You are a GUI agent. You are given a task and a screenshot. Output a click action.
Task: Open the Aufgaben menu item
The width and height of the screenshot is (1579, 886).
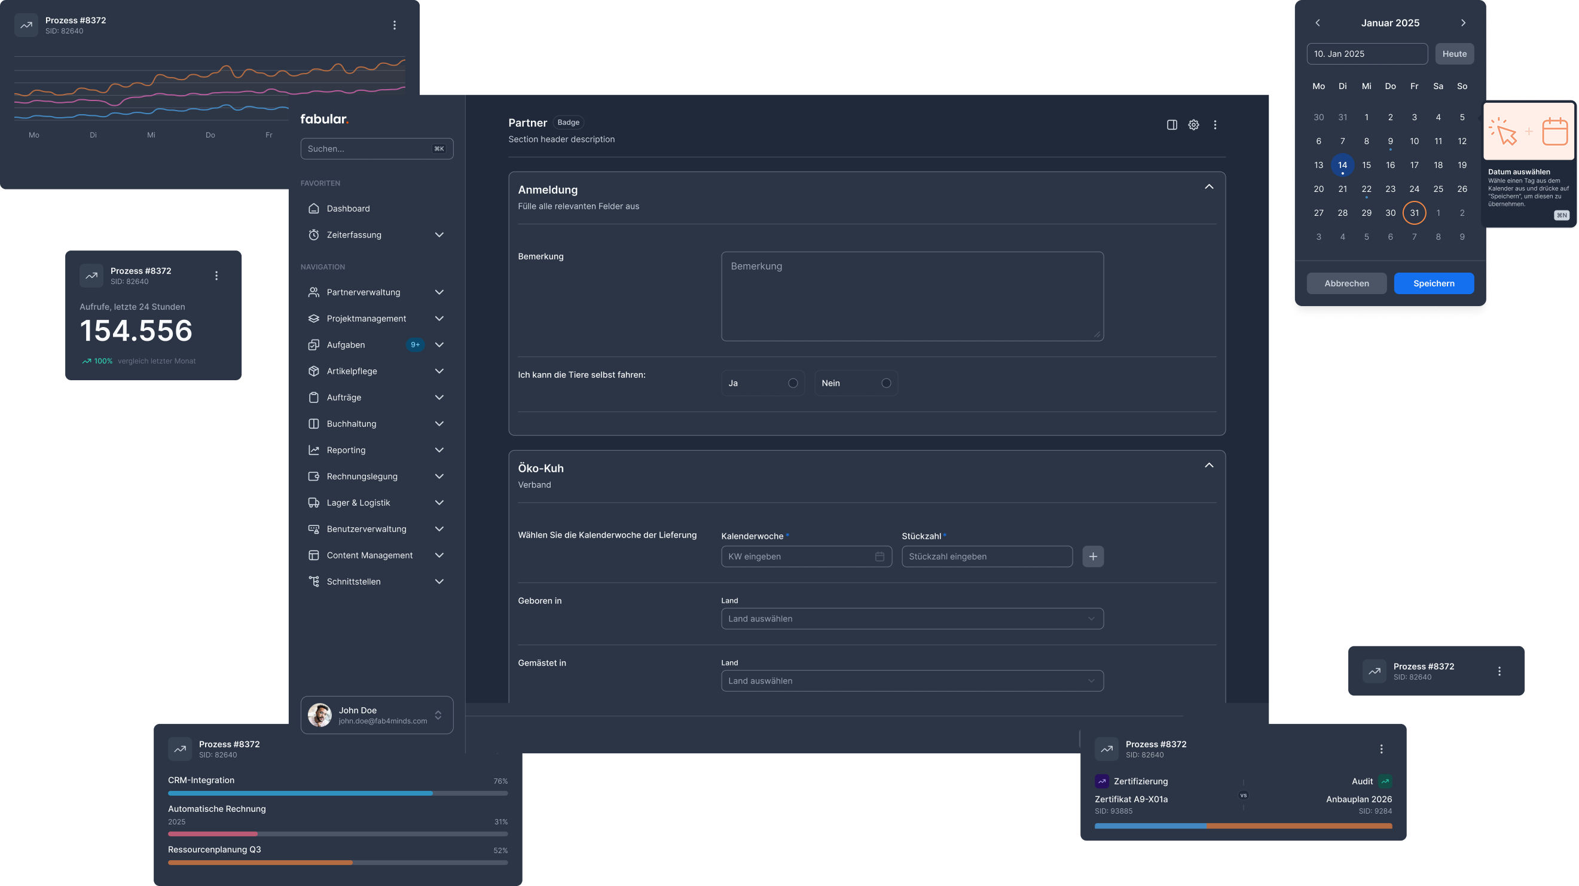(x=376, y=345)
